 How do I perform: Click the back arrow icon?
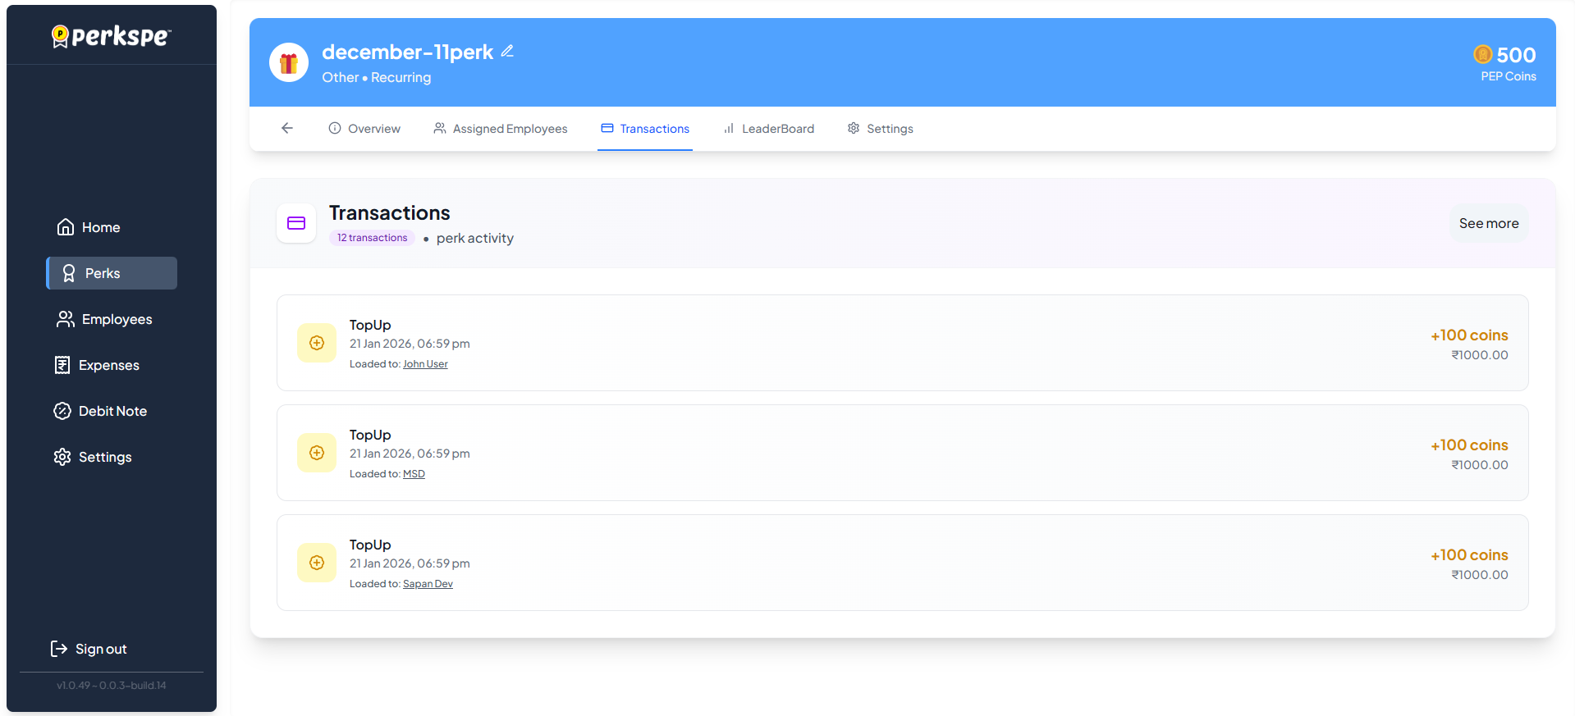(x=287, y=128)
